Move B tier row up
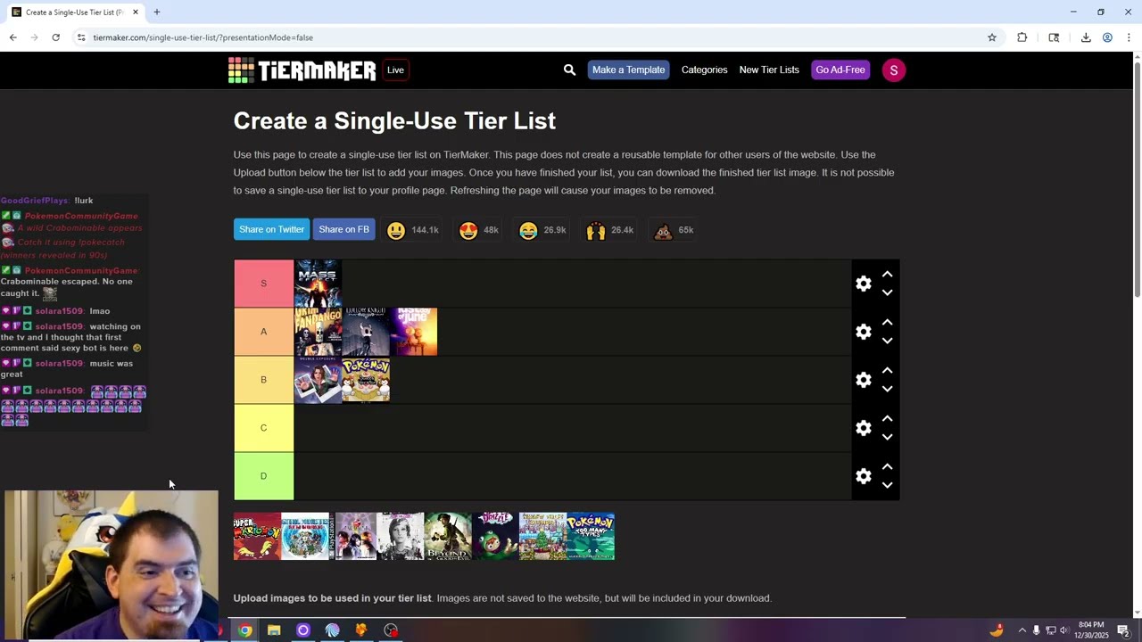1142x642 pixels. (887, 371)
